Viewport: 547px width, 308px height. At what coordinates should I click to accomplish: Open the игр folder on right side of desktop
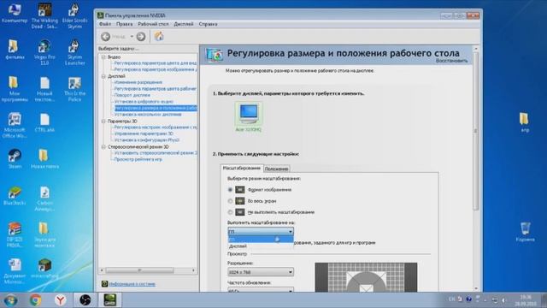(524, 122)
